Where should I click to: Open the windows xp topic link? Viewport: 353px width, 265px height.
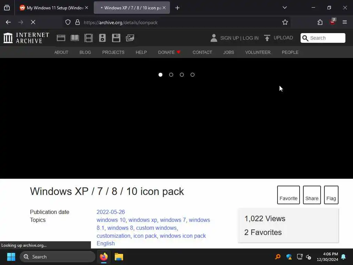point(143,220)
